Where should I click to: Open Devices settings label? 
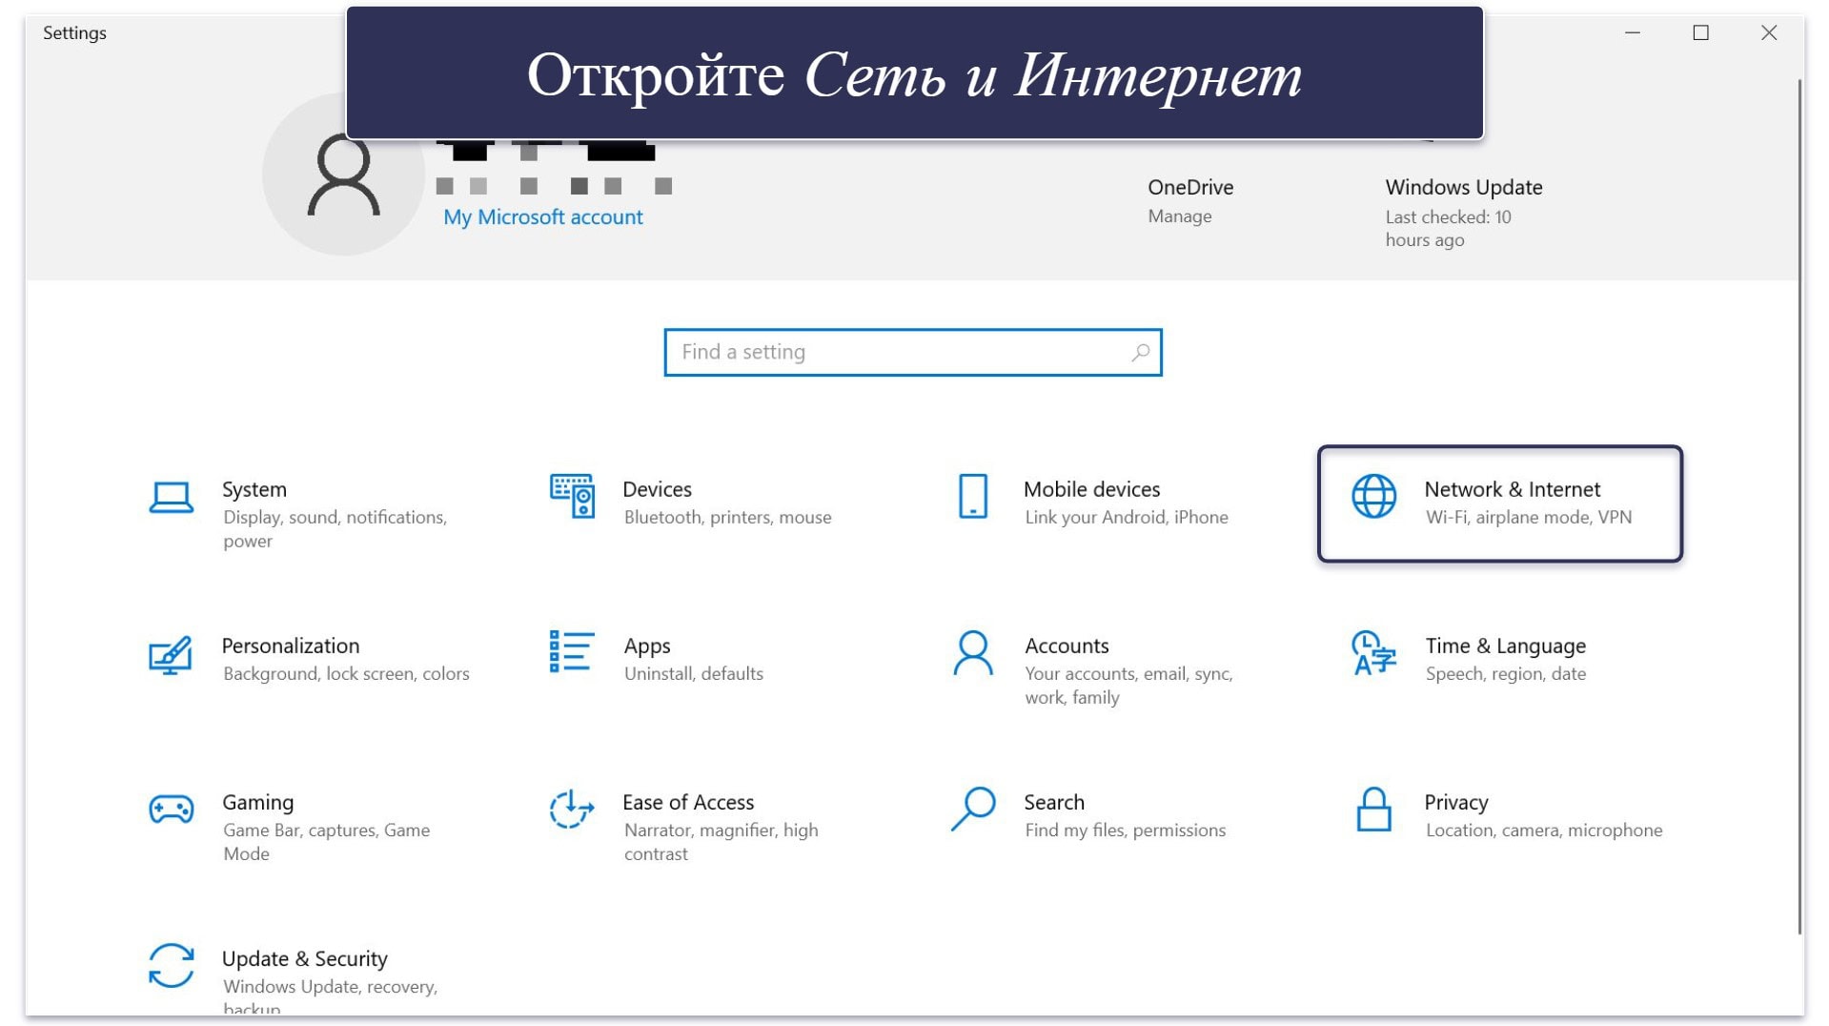coord(657,489)
